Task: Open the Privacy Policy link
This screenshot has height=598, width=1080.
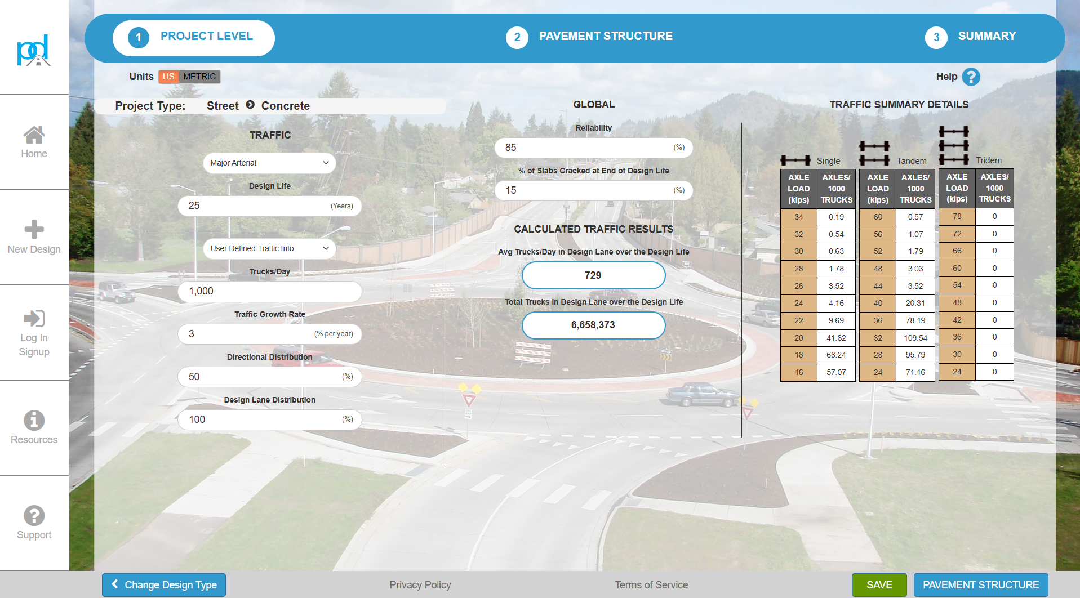Action: click(420, 585)
